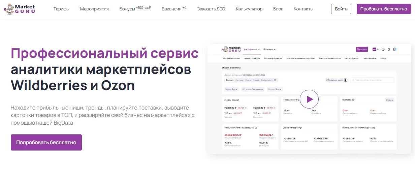Image resolution: width=415 pixels, height=169 pixels.
Task: Click the help question mark icon in the preview header
Action: (383, 49)
